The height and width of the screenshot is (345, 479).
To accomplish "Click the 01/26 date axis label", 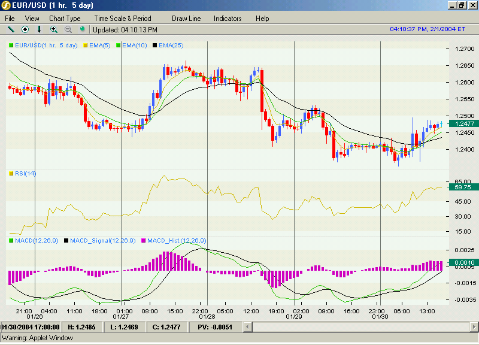I will (35, 317).
